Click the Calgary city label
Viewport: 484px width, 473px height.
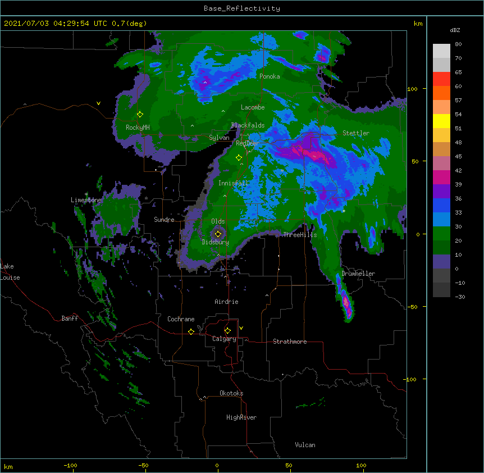click(224, 339)
